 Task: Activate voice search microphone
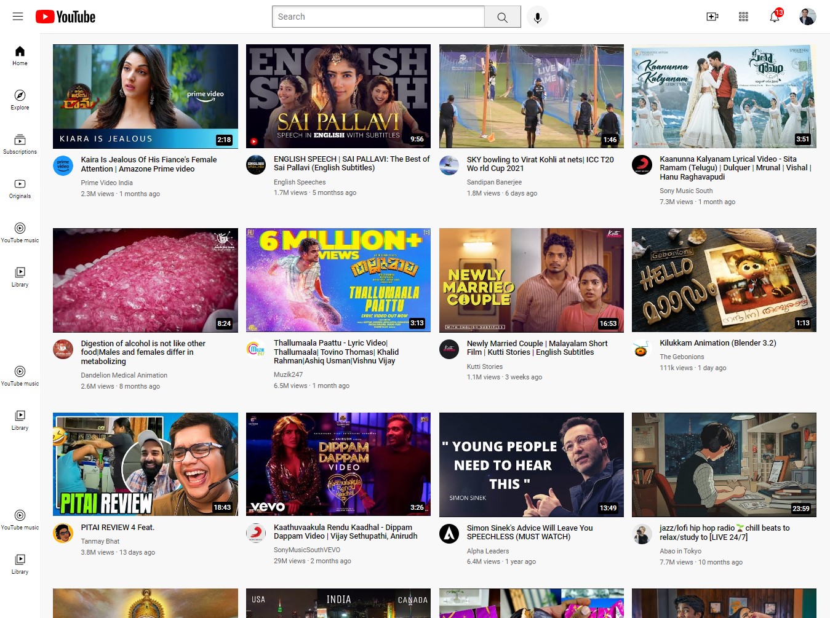pyautogui.click(x=537, y=17)
